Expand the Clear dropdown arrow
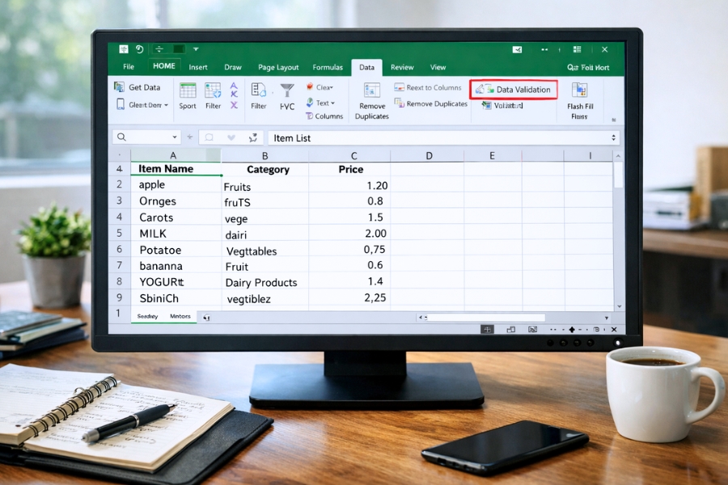 click(x=331, y=86)
